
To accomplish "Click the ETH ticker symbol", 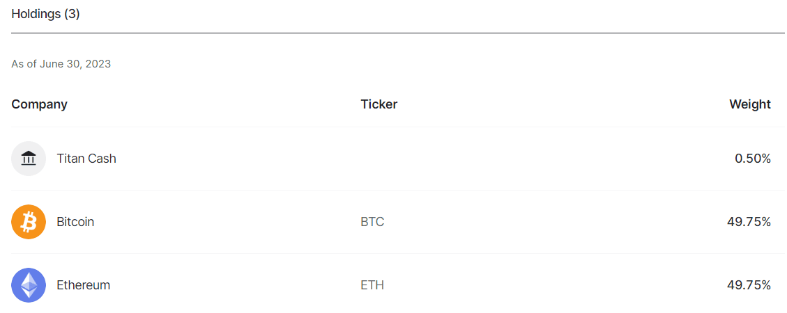I will tap(372, 285).
